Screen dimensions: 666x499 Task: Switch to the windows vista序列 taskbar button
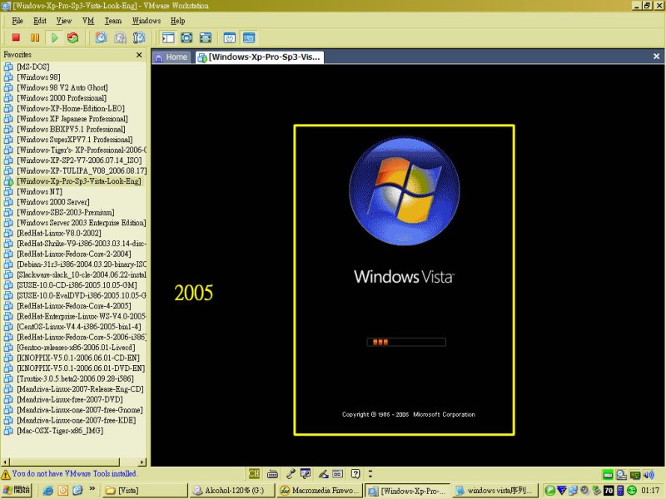(495, 491)
